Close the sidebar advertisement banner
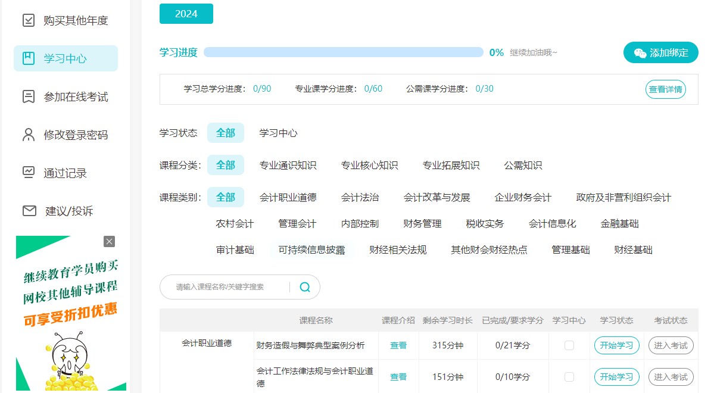Image resolution: width=714 pixels, height=393 pixels. [109, 241]
